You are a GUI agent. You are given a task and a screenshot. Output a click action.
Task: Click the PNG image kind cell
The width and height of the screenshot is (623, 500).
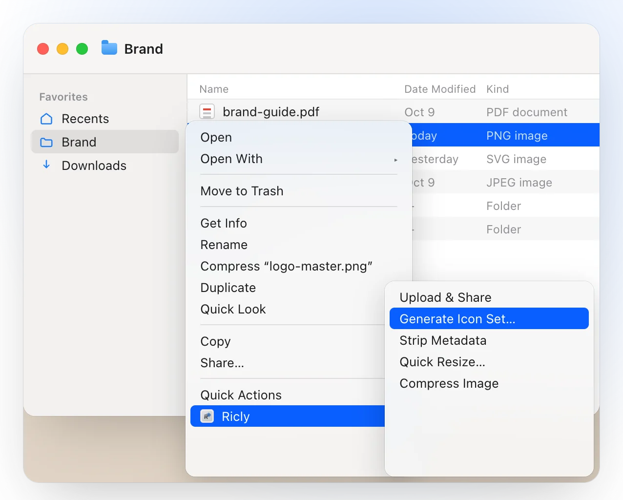[517, 136]
